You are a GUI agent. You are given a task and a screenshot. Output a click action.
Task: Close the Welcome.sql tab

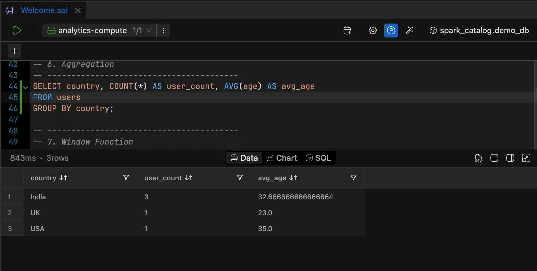(x=78, y=10)
